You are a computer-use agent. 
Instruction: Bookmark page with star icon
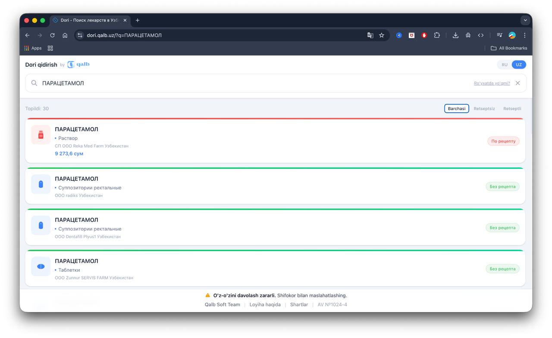(382, 35)
